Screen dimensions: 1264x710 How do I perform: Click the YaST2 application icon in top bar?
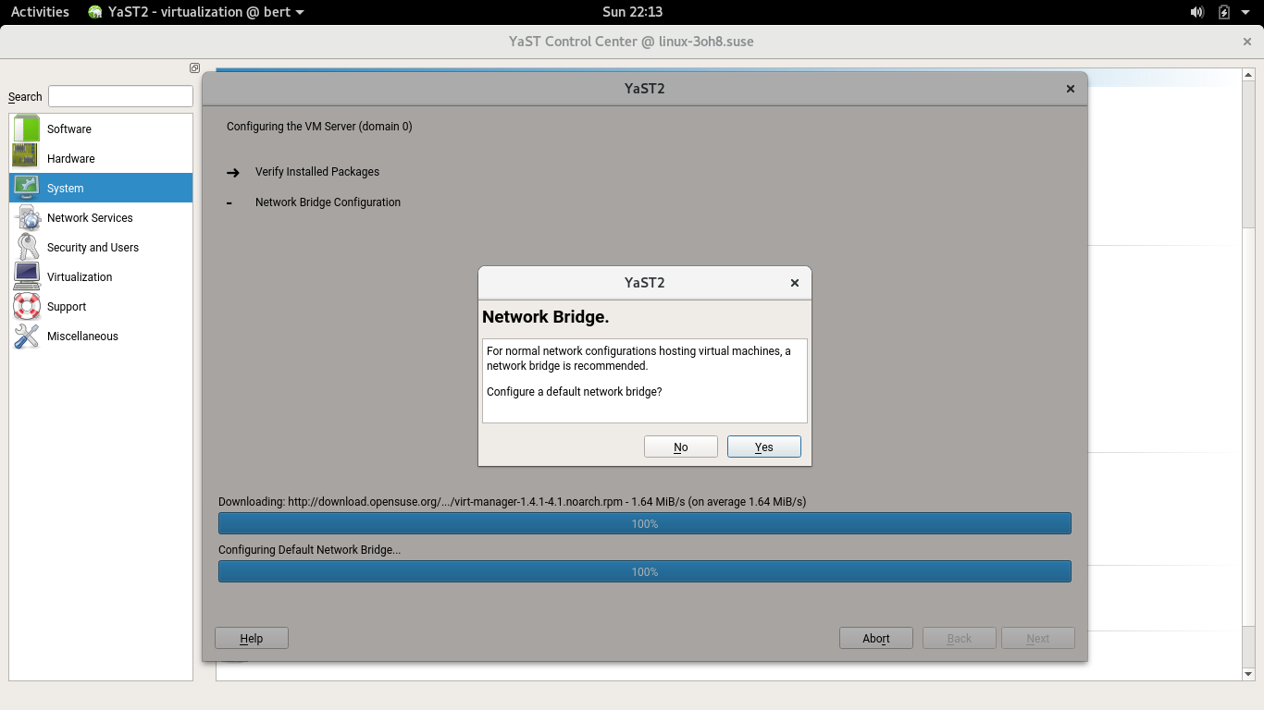point(95,12)
